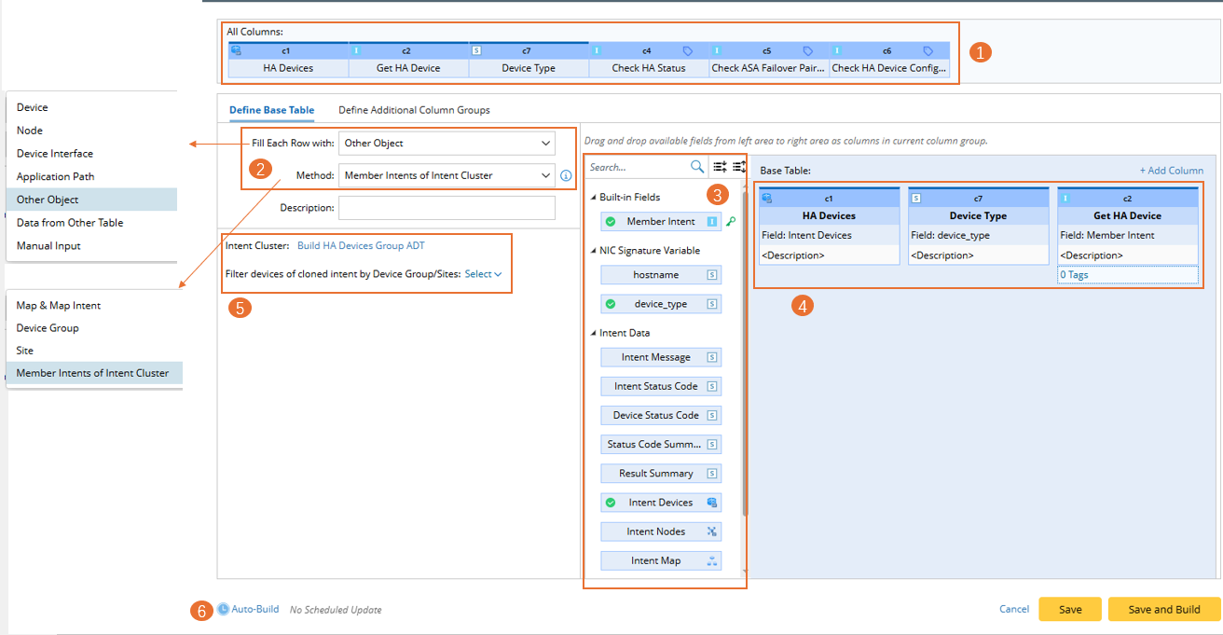
Task: Choose Node from the fill options list
Action: pos(91,131)
